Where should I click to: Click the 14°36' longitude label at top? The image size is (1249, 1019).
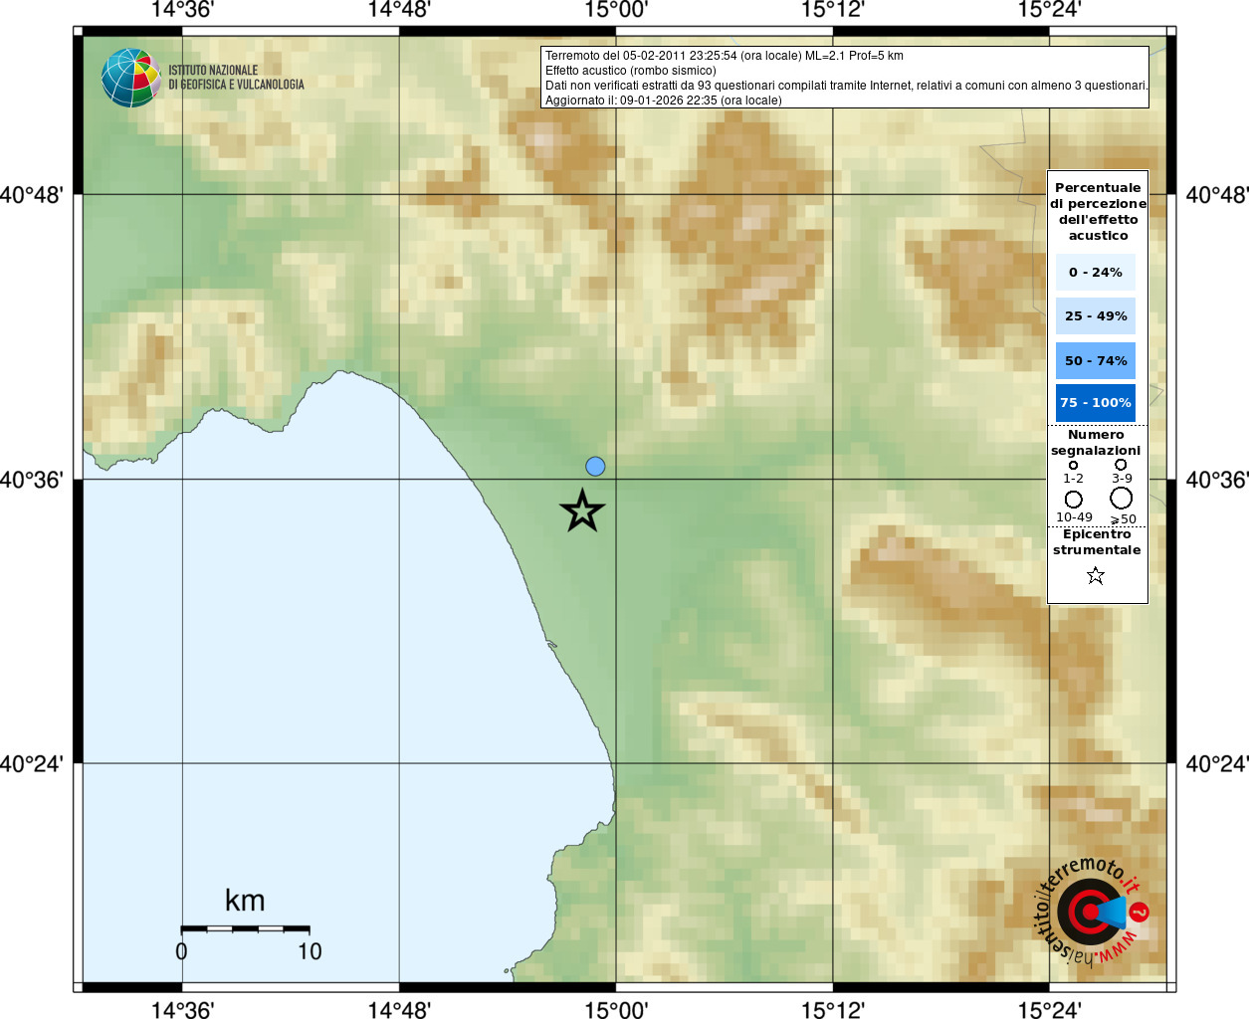[x=182, y=10]
